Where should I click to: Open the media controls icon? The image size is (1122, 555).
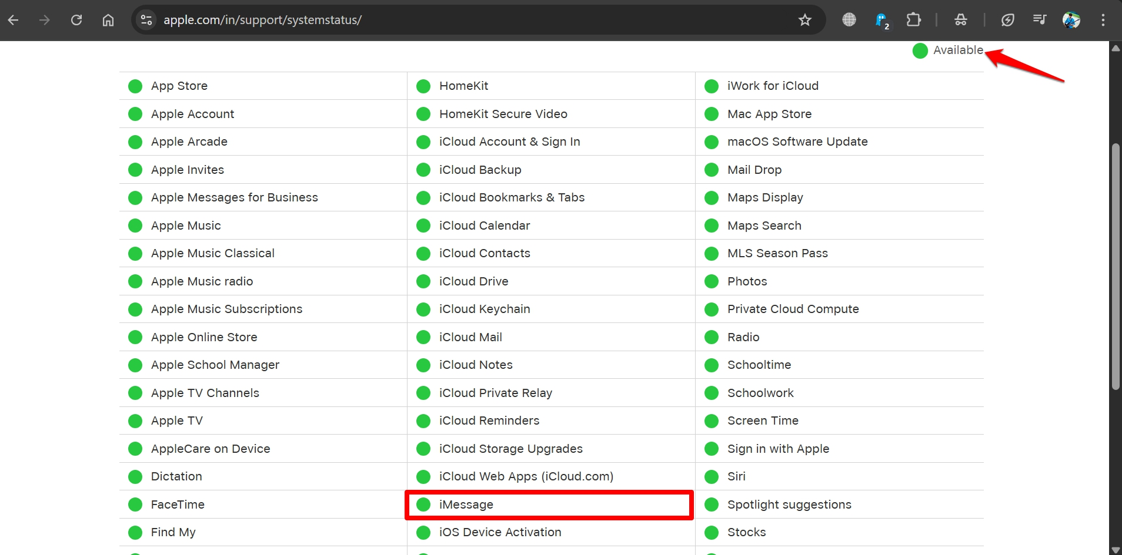tap(1039, 20)
